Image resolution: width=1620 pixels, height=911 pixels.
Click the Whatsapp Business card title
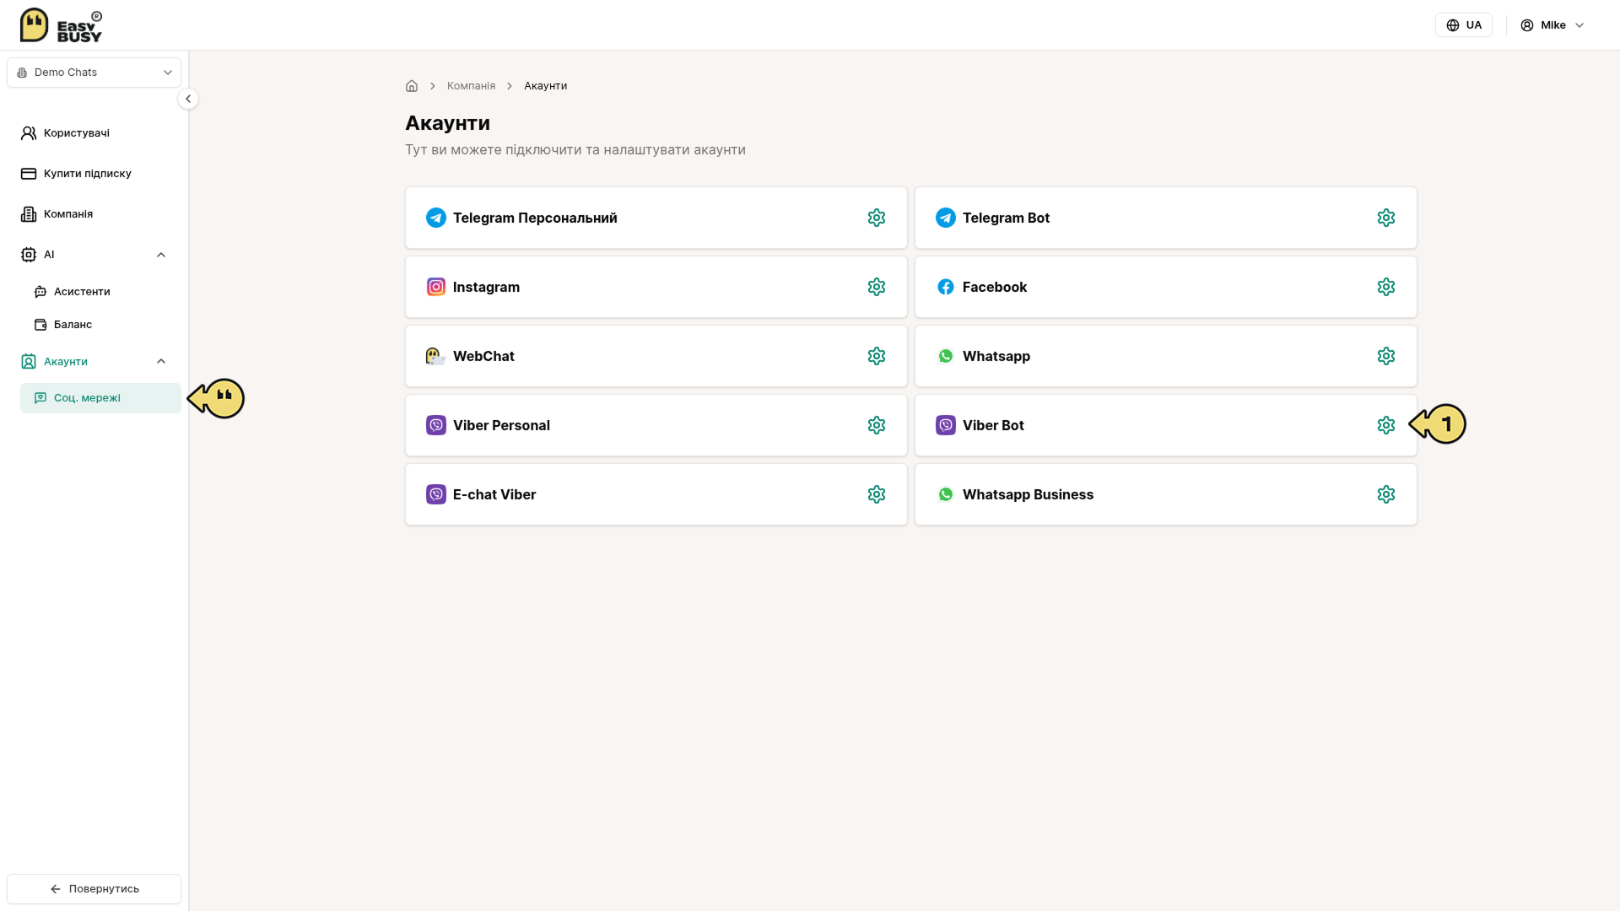[1028, 494]
